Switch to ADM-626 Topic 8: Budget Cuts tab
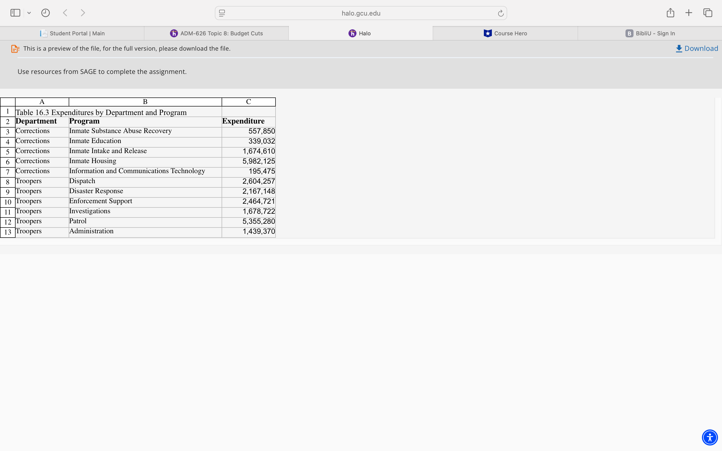The image size is (722, 451). coord(216,33)
